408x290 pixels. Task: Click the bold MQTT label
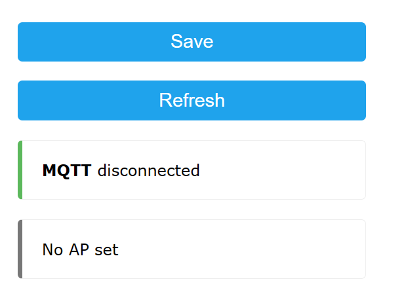click(67, 171)
